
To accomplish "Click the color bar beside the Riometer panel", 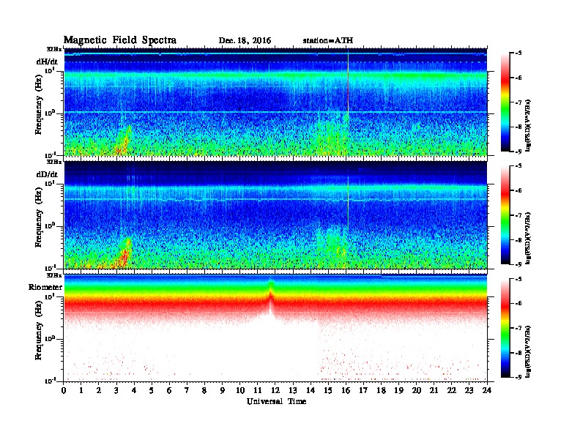I will point(505,328).
